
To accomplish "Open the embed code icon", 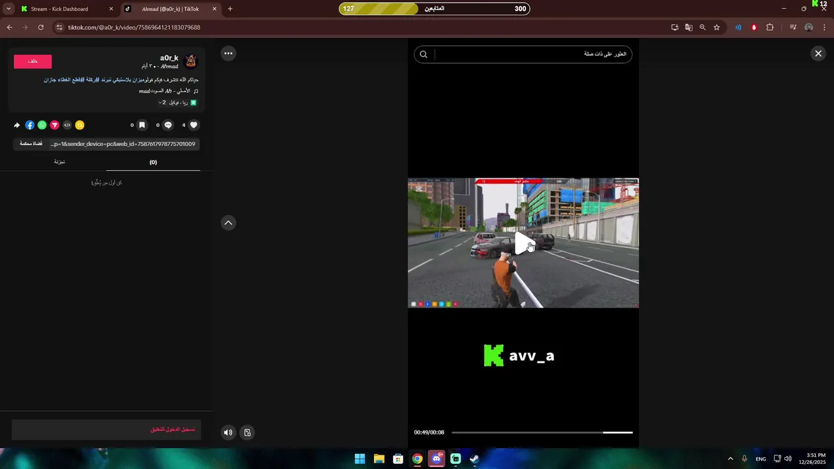I will (67, 125).
